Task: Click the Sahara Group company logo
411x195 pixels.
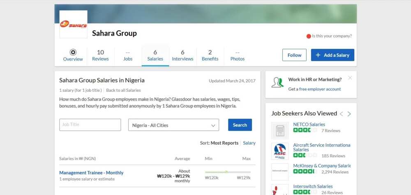Action: coord(74,24)
